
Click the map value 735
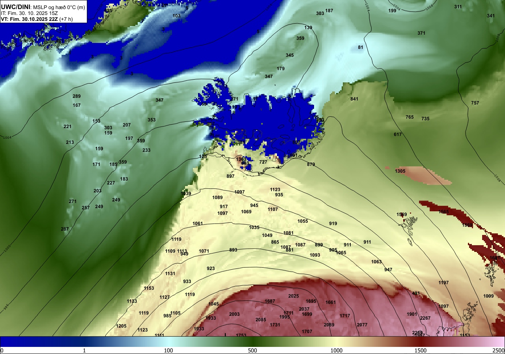coord(425,119)
